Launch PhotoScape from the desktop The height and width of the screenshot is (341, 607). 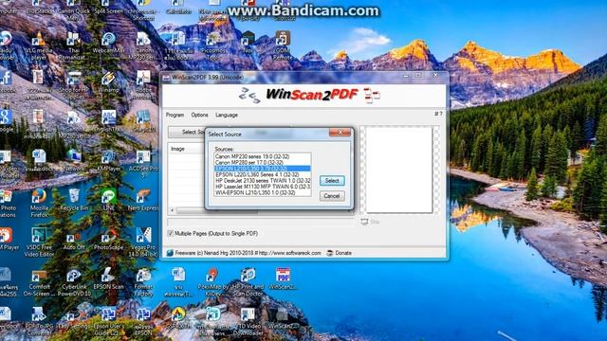tap(108, 240)
